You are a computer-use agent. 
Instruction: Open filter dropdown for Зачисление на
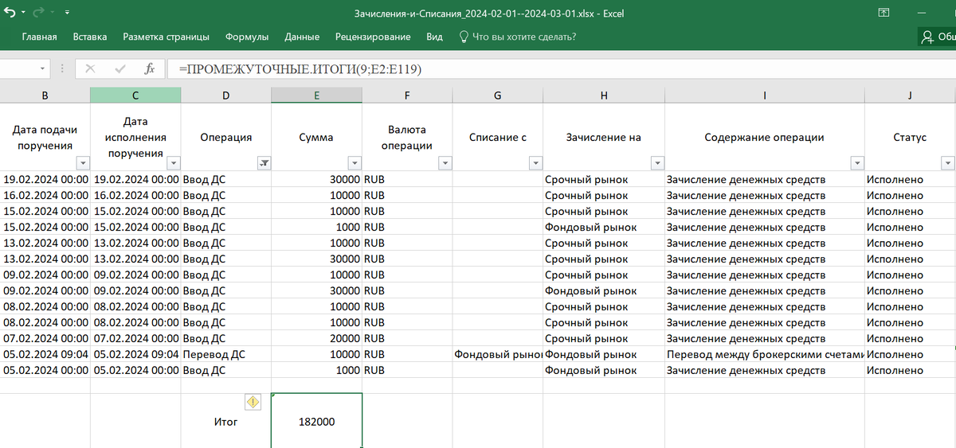coord(657,163)
